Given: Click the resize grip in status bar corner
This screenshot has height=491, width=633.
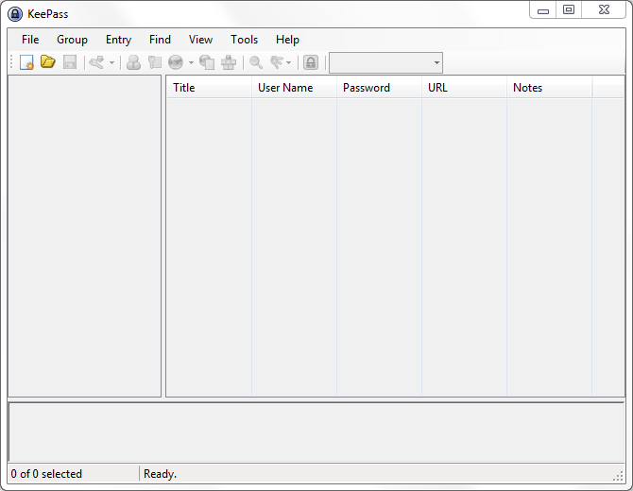Looking at the screenshot, I should 618,476.
